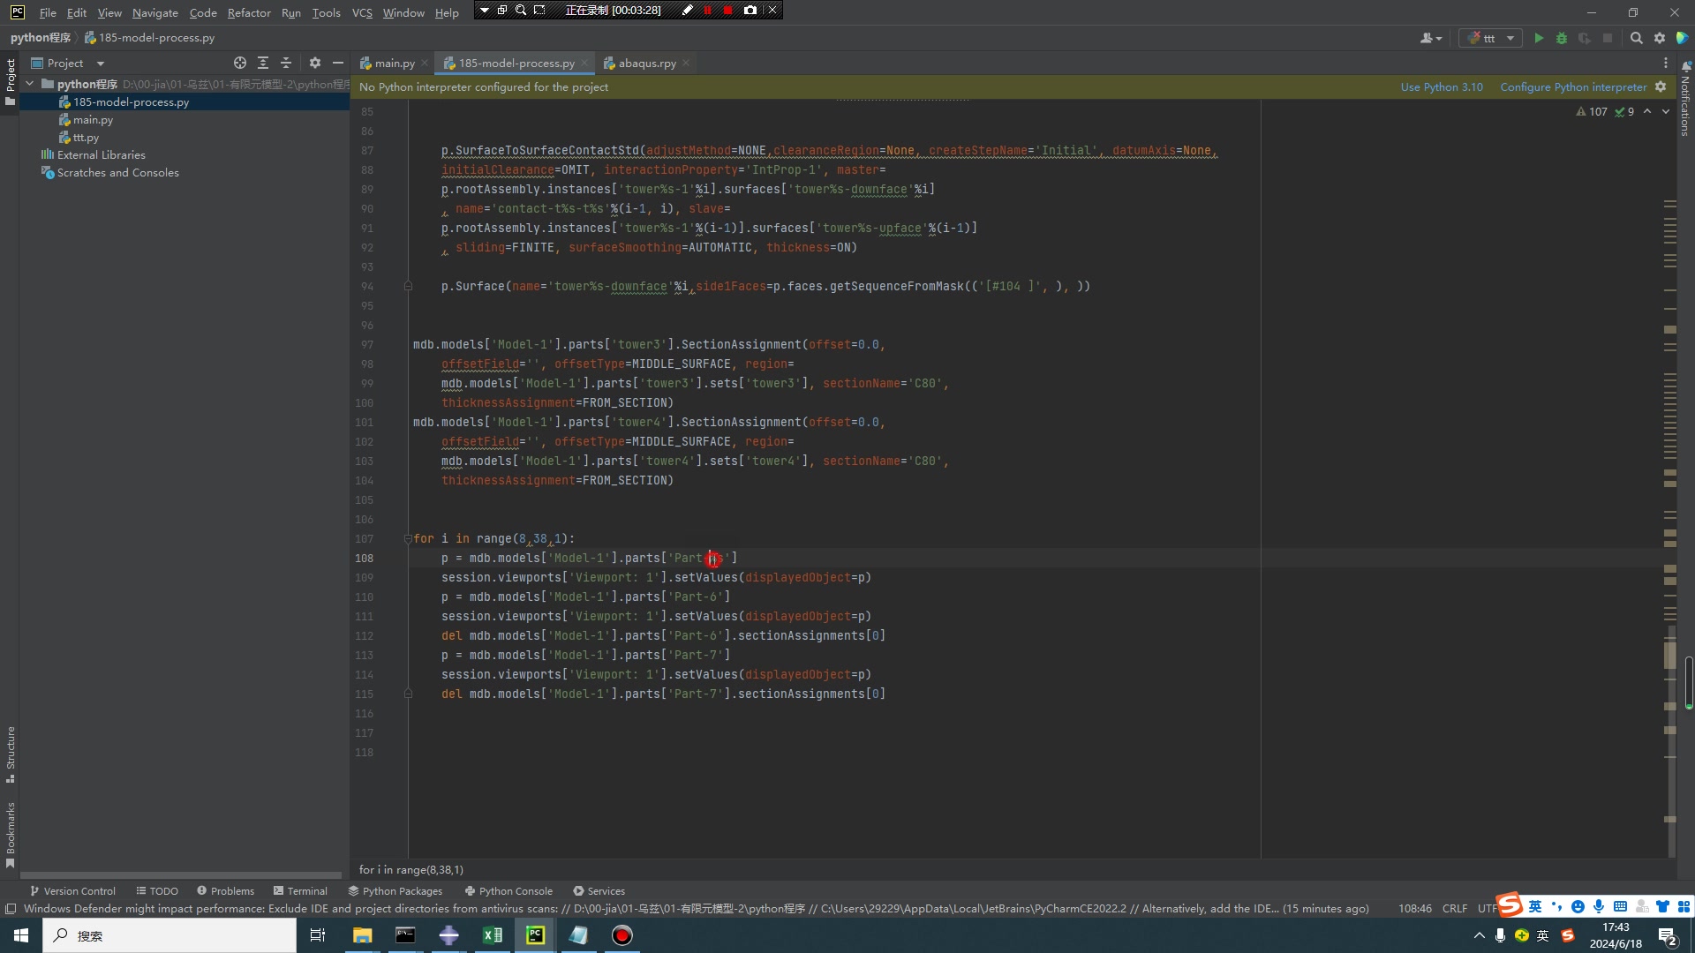This screenshot has height=953, width=1695.
Task: Collapse All items in Project tree
Action: tap(286, 63)
